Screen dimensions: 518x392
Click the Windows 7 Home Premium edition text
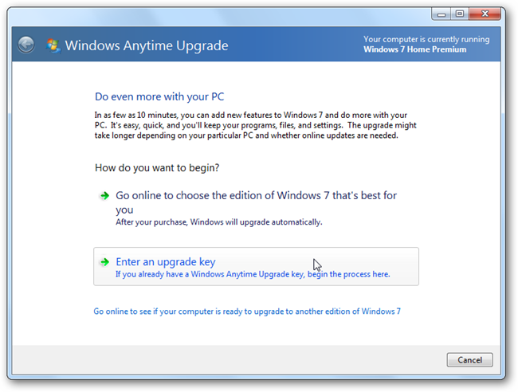(x=415, y=49)
